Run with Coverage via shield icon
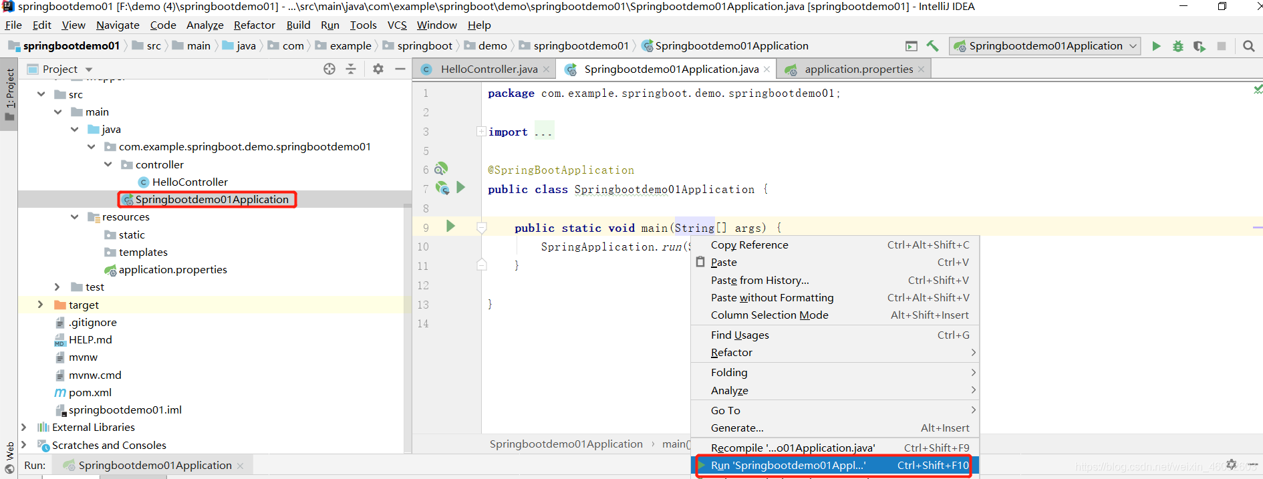Viewport: 1263px width, 479px height. coord(1200,46)
